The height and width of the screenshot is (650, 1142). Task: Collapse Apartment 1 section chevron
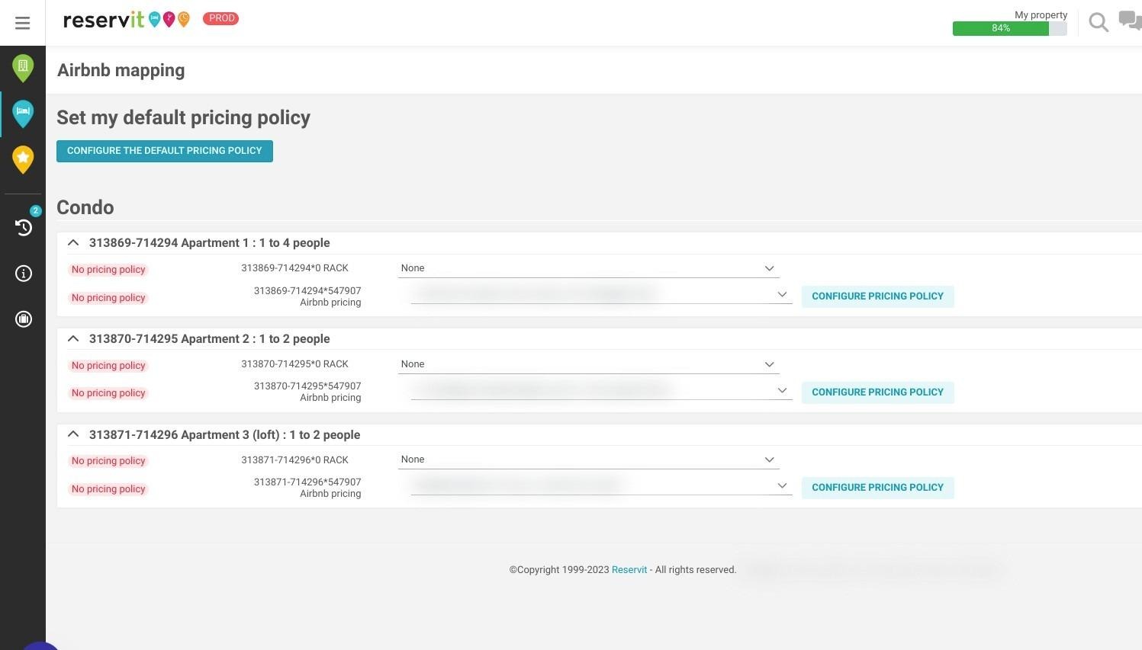(73, 242)
